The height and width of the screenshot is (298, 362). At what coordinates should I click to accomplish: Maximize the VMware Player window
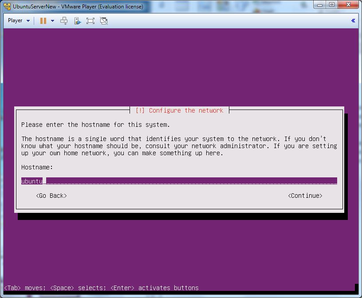332,5
